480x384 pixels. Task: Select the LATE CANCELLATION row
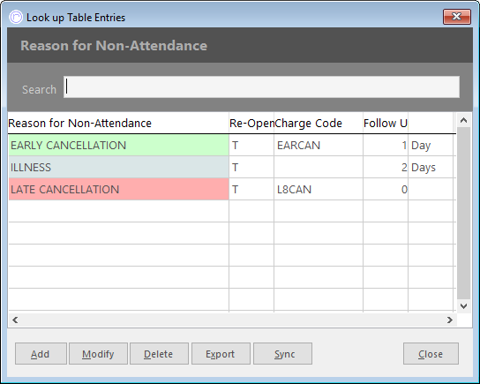(232, 189)
